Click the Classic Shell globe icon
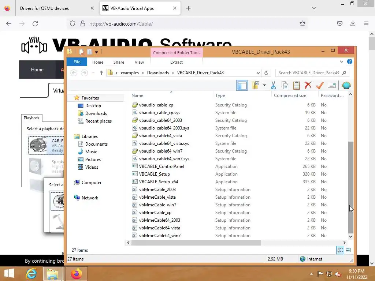The width and height of the screenshot is (375, 281). 346,85
